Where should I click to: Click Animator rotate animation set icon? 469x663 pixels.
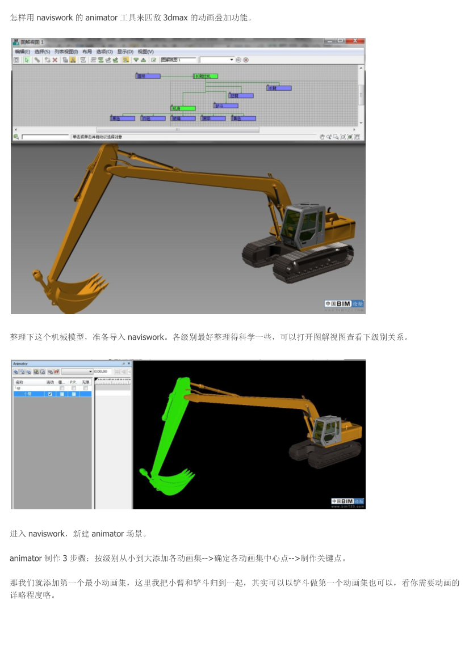22,371
